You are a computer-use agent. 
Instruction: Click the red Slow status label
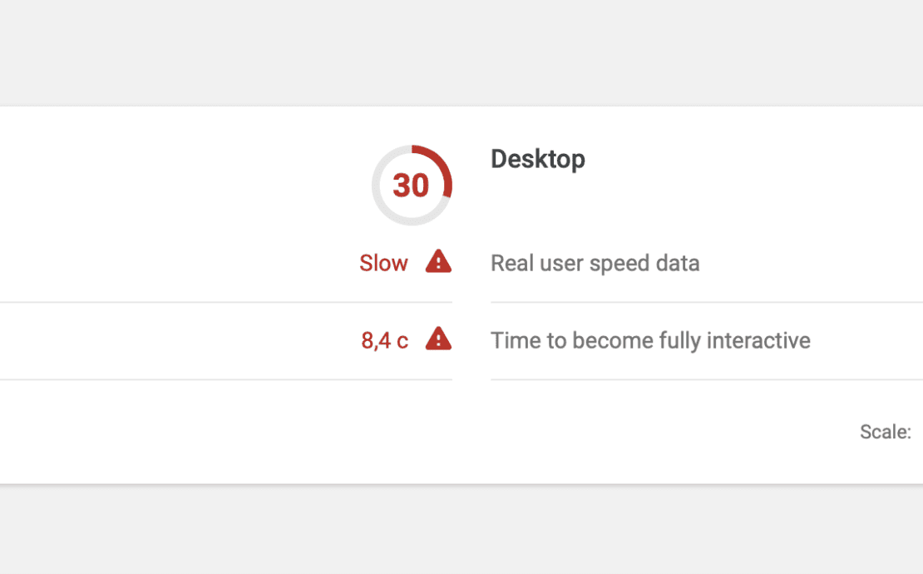point(383,263)
